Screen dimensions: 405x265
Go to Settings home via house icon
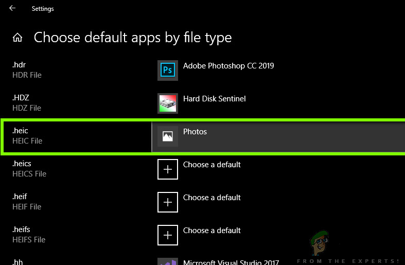(x=17, y=38)
